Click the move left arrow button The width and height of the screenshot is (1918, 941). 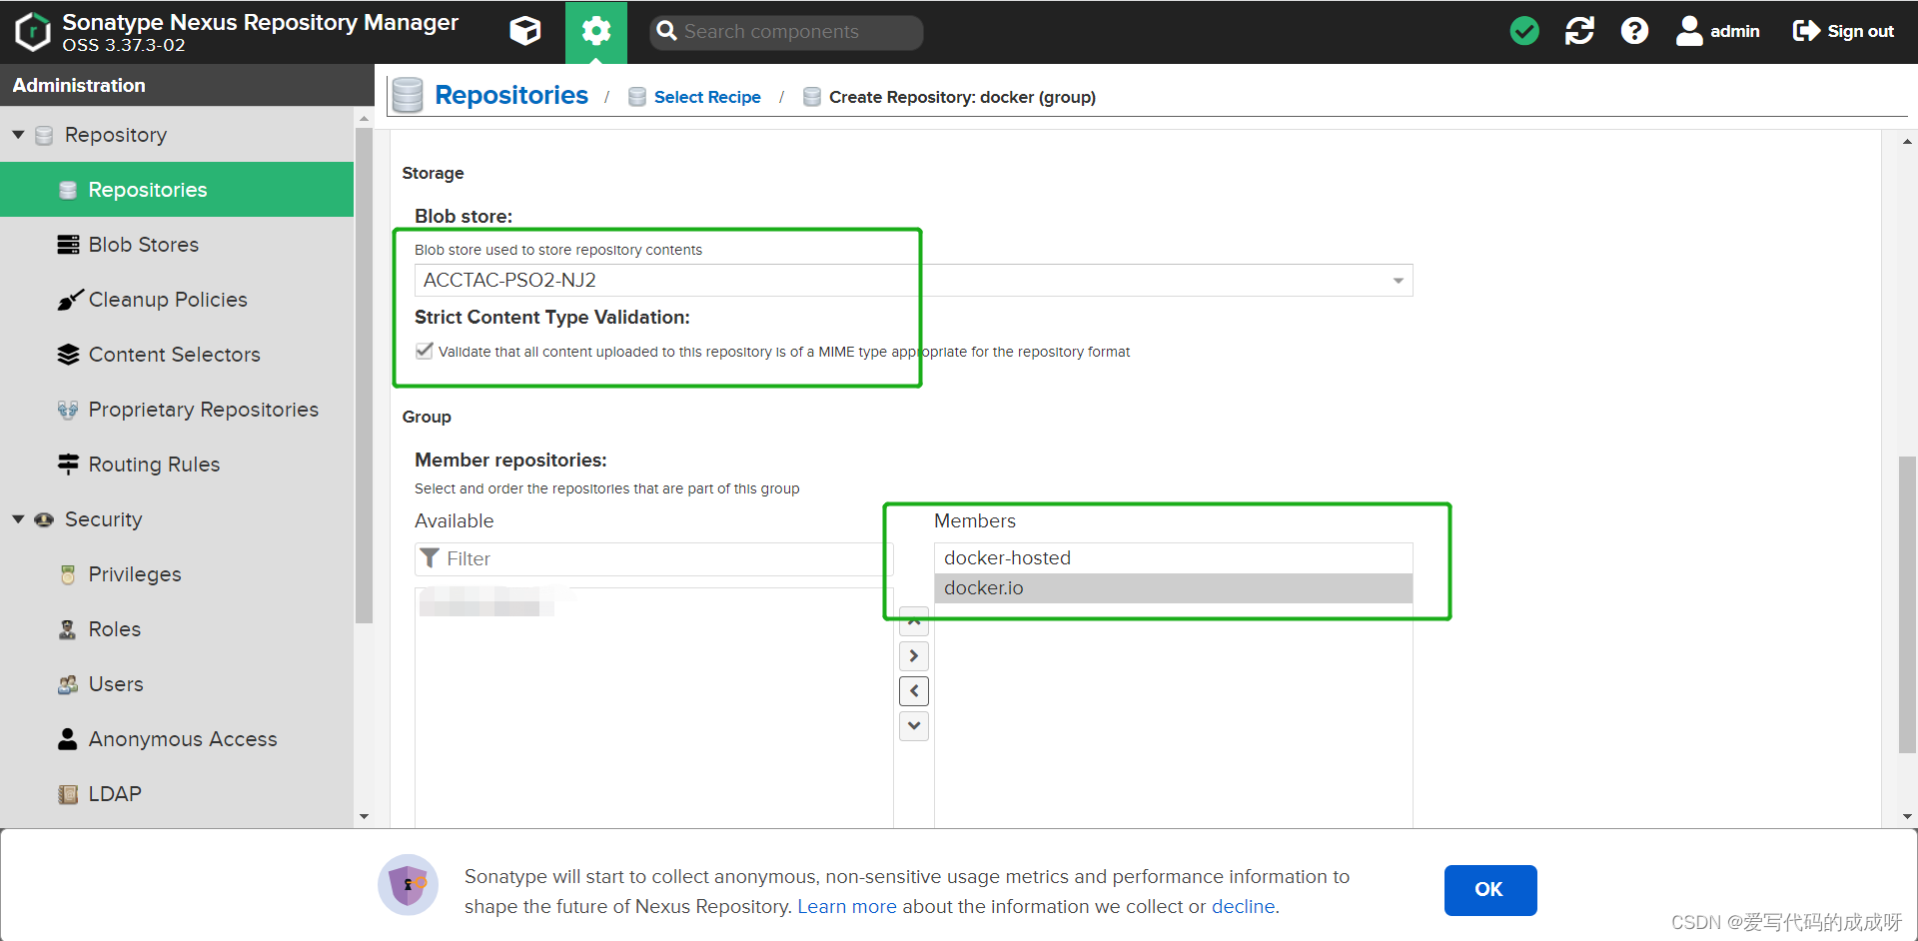pos(914,691)
